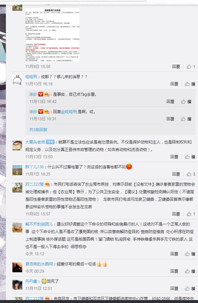Image resolution: width=198 pixels, height=303 pixels.
Task: Click the @哇哇咧 mention in reply
Action: pyautogui.click(x=69, y=112)
